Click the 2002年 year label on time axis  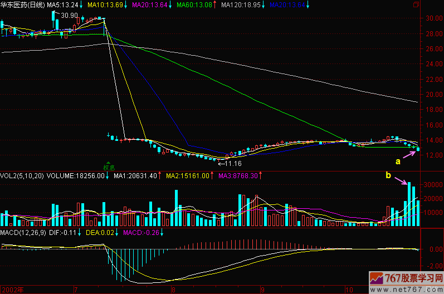pos(13,290)
